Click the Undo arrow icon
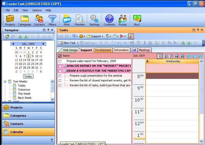Image resolution: width=205 pixels, height=145 pixels. click(119, 43)
